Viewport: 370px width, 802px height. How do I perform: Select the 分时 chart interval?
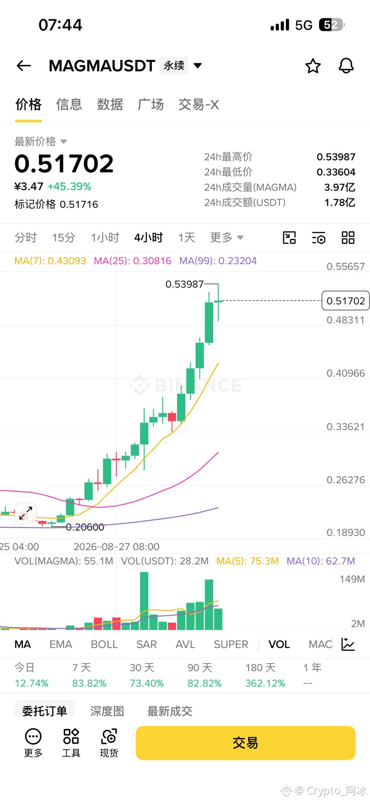point(25,238)
